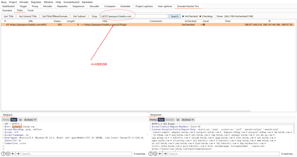Open settings gear in Response panel
This screenshot has height=157, width=297.
point(155,154)
